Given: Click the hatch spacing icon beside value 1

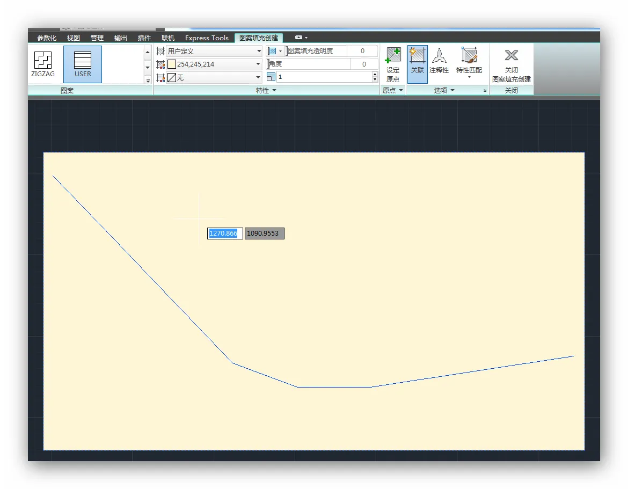Looking at the screenshot, I should [x=271, y=77].
